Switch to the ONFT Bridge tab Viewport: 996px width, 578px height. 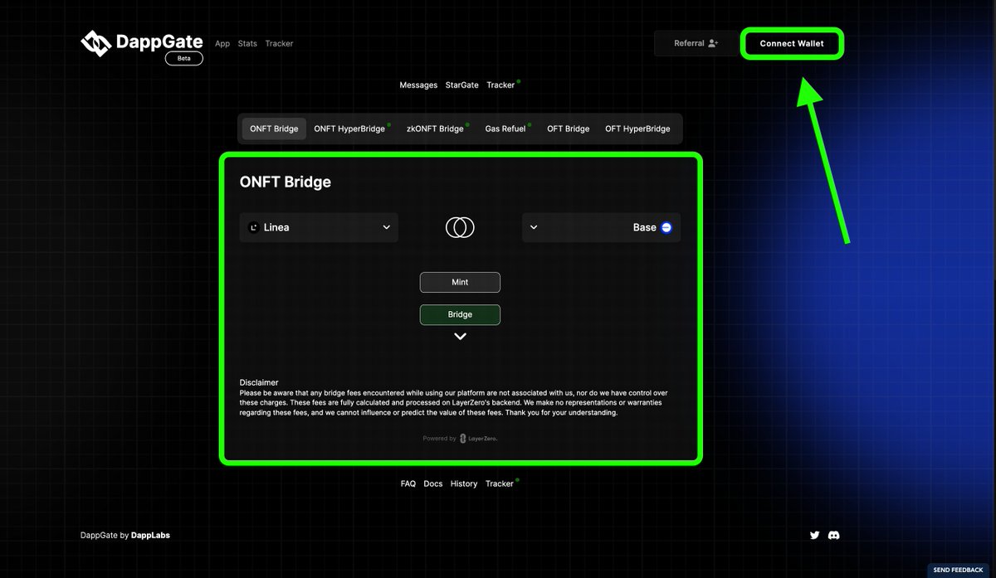click(274, 129)
